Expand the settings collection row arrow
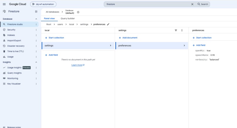This screenshot has width=237, height=128. 111,46
